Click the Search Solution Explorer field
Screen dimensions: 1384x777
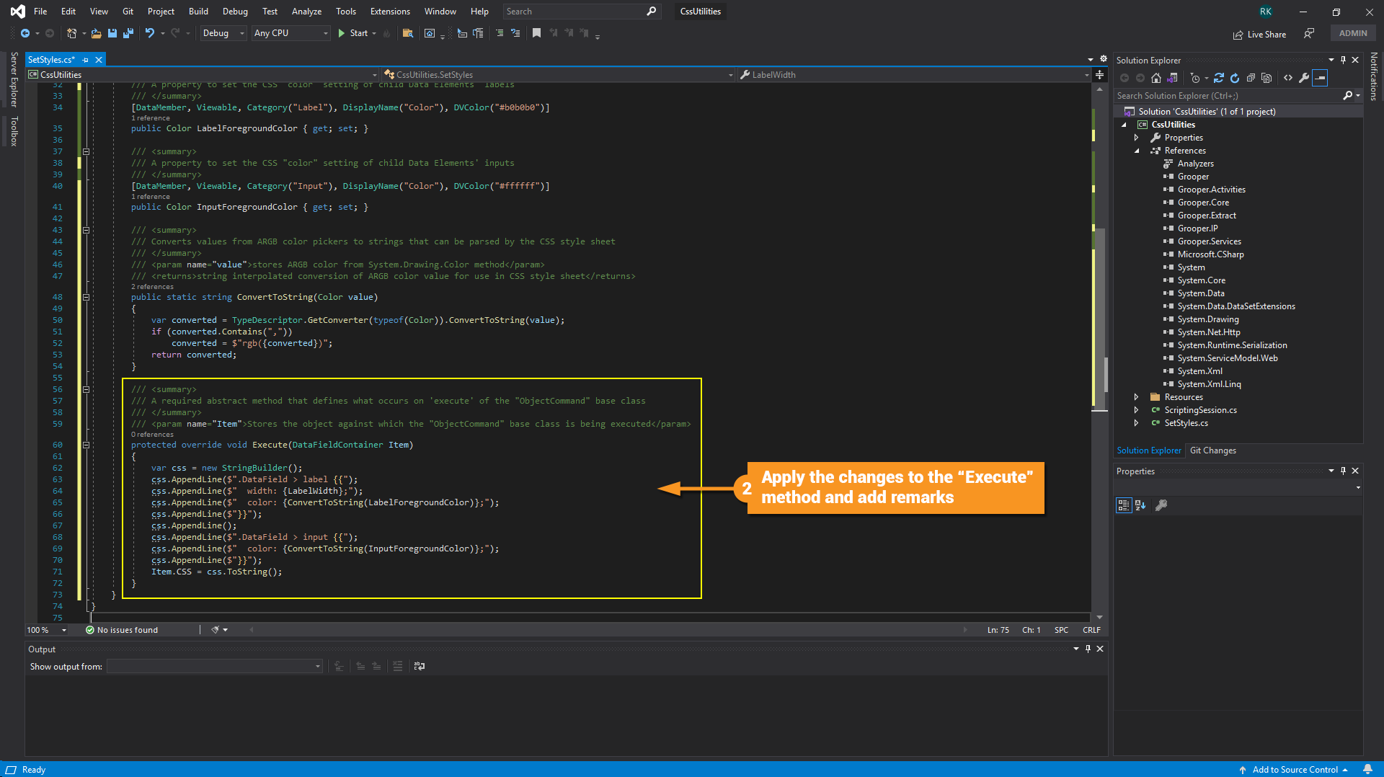tap(1225, 96)
